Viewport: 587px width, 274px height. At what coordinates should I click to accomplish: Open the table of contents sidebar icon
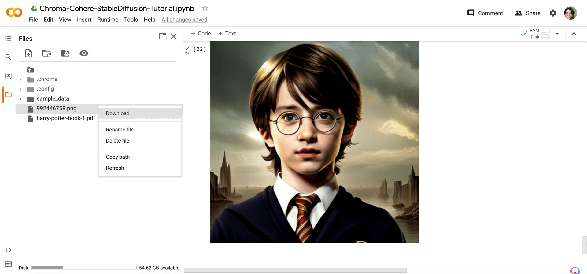(8, 38)
